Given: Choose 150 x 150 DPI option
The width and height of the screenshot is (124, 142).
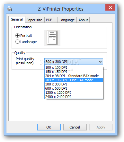Looking at the screenshot, I should click(74, 72).
